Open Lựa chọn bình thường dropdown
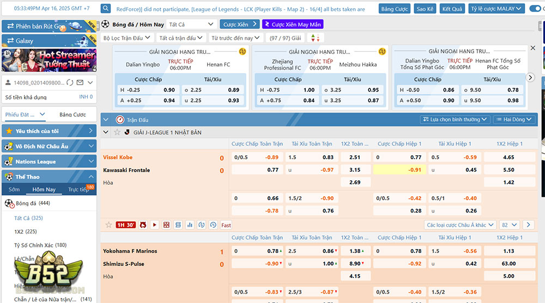Viewport: 545px width, 303px height. click(x=455, y=119)
